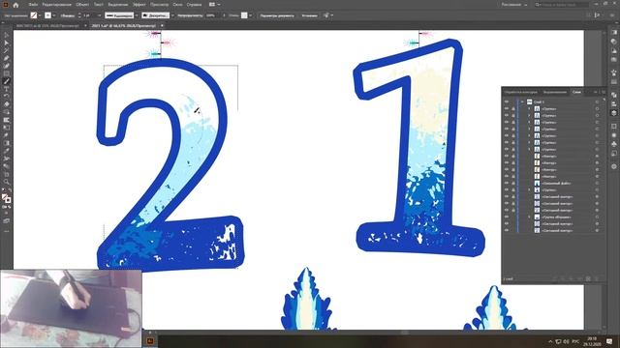Open the brush definition dropdown
The height and width of the screenshot is (348, 620).
(x=172, y=15)
